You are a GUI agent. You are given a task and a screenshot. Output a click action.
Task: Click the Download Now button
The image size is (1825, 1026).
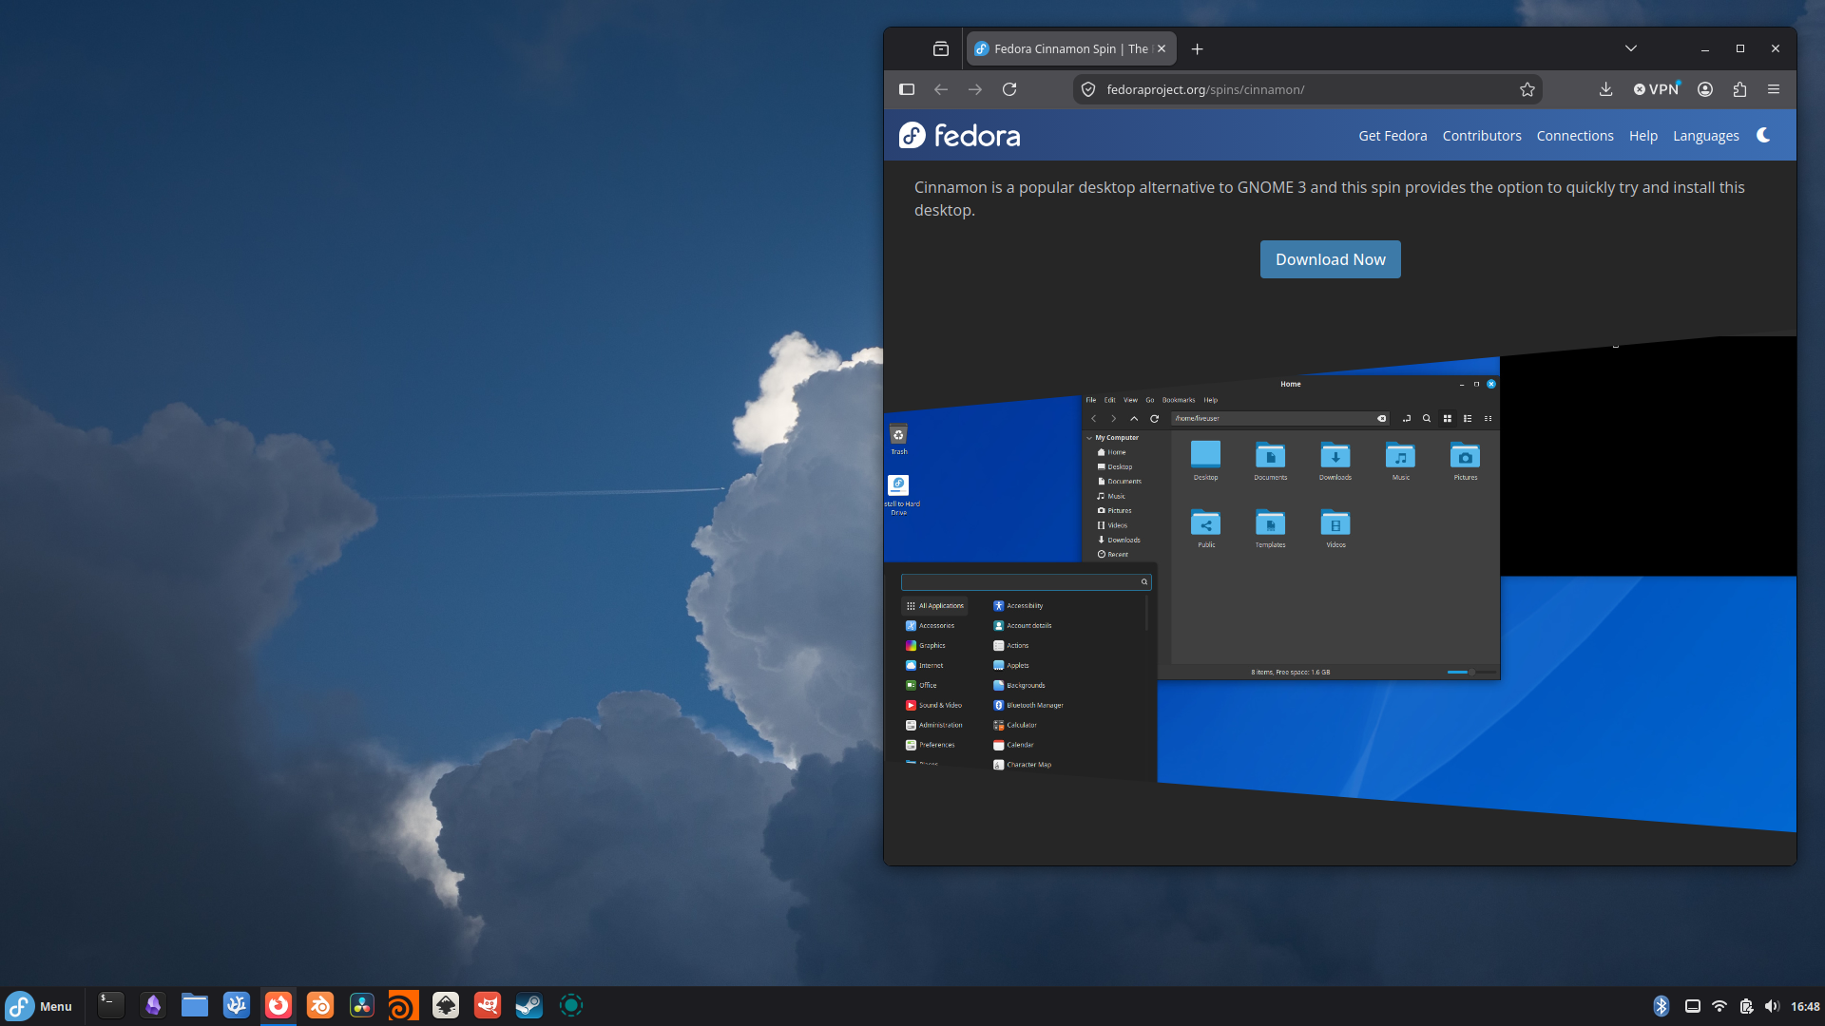coord(1331,259)
